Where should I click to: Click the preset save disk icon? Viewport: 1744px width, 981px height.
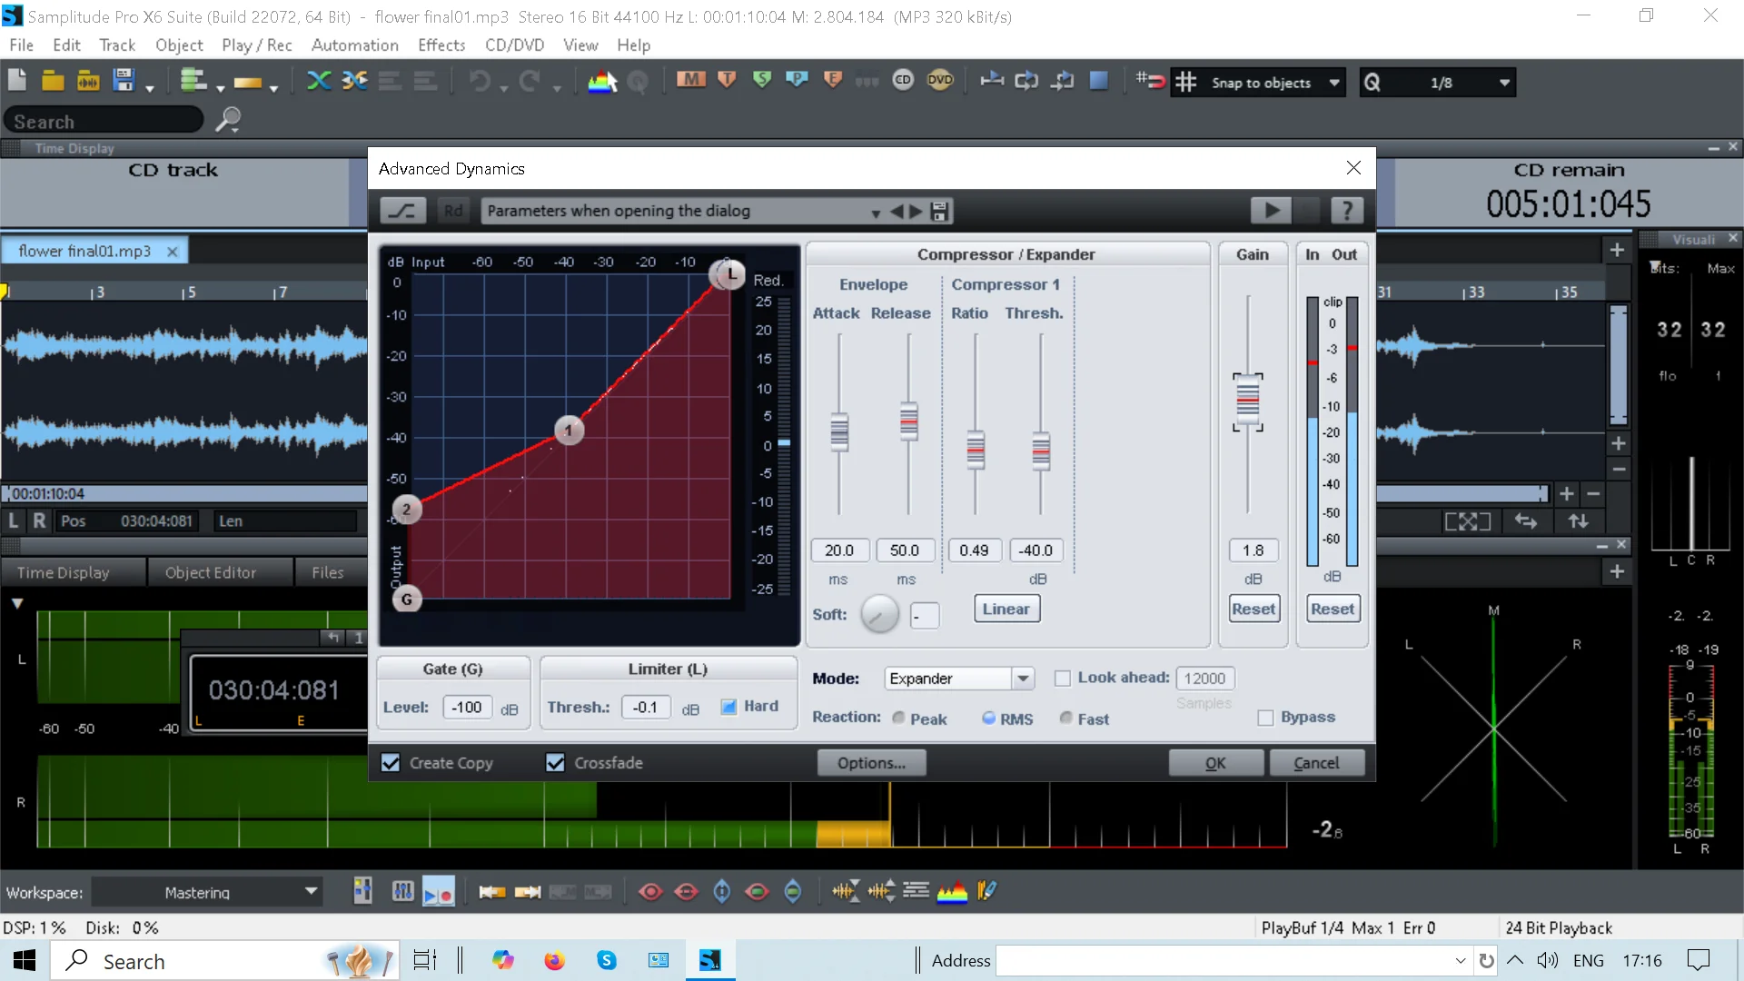coord(940,212)
